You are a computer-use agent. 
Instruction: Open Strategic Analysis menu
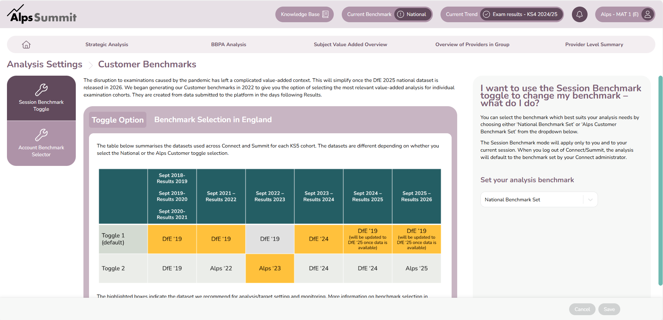point(107,44)
